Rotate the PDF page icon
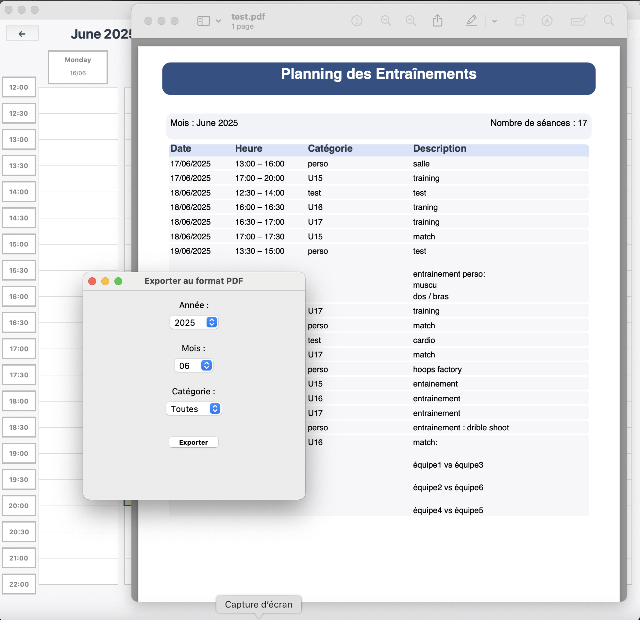Screen dimensions: 640x620 click(x=520, y=21)
